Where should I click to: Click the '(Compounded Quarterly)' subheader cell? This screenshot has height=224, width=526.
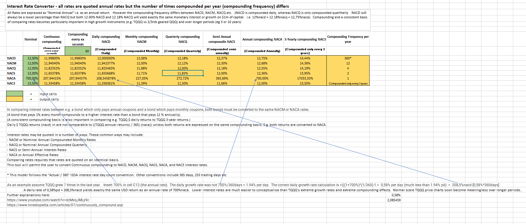[183, 51]
